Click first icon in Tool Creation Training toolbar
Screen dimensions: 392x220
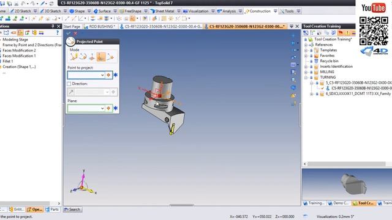(306, 32)
